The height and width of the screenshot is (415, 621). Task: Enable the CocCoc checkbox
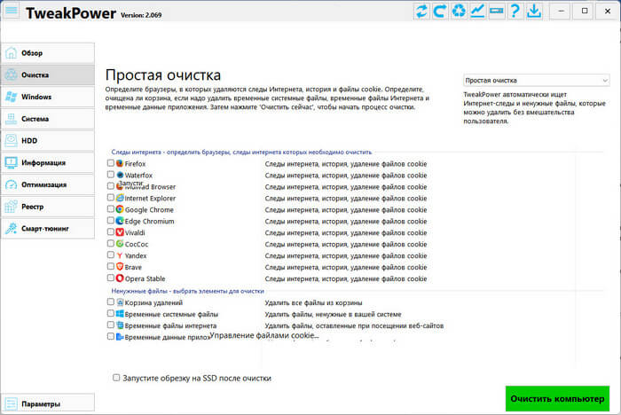click(x=111, y=243)
